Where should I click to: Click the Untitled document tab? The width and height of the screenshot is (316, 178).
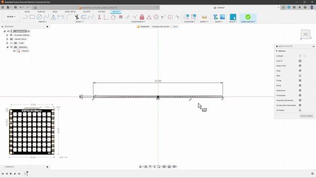coord(219,8)
